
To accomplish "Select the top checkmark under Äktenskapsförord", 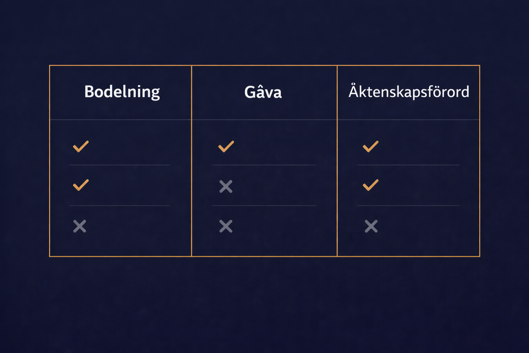I will (371, 147).
